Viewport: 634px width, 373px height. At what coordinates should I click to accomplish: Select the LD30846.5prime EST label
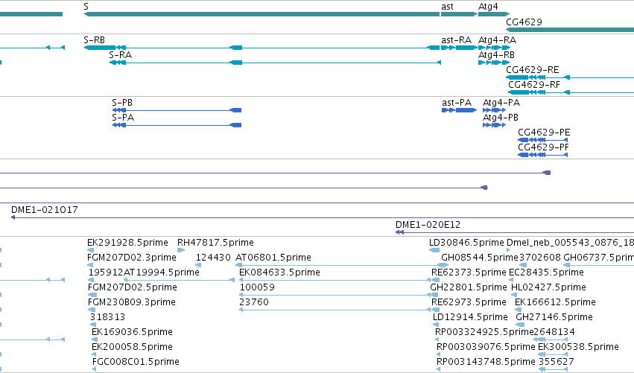tap(466, 243)
